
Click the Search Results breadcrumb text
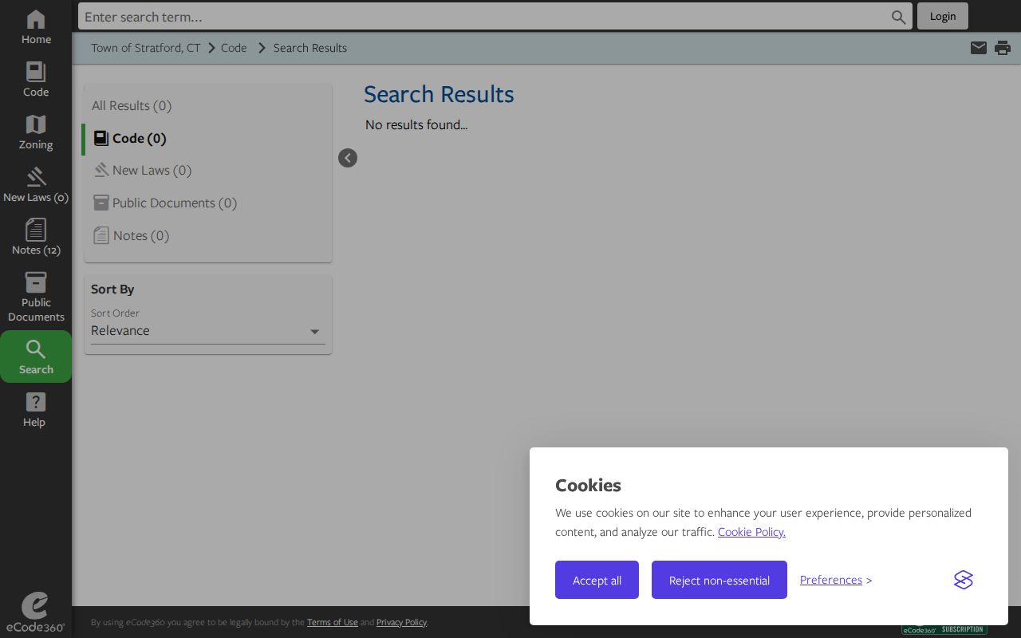[310, 48]
